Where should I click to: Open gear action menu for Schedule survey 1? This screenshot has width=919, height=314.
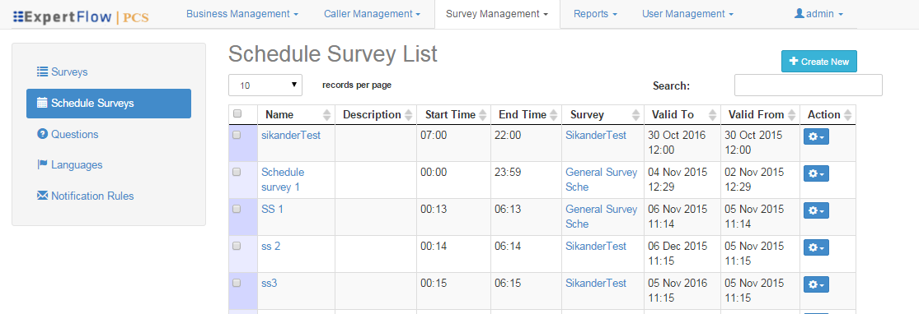(816, 173)
